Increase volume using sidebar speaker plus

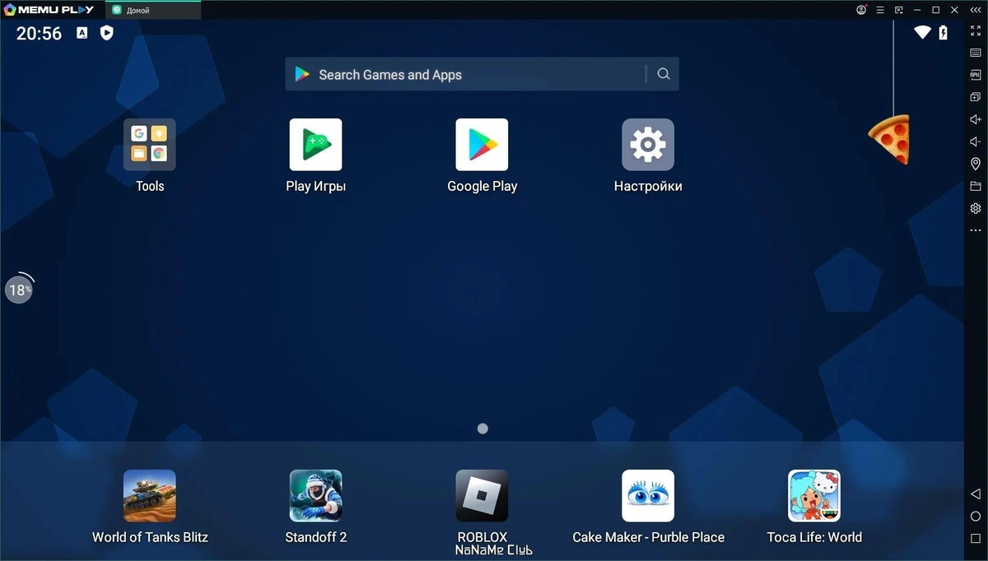coord(976,119)
